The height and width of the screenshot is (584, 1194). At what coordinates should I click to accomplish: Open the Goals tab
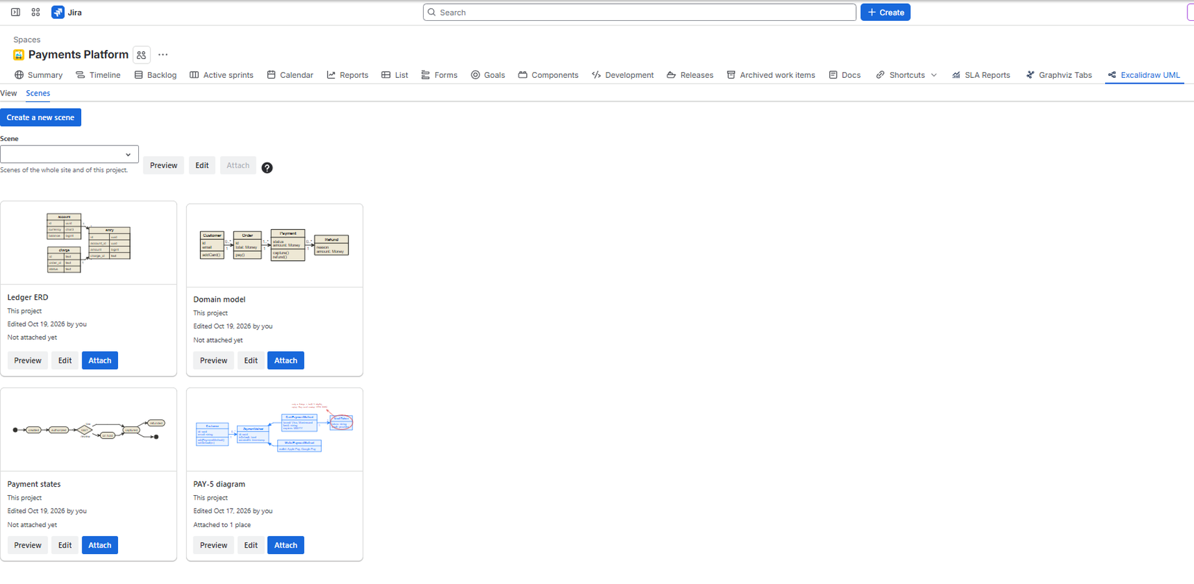[488, 75]
